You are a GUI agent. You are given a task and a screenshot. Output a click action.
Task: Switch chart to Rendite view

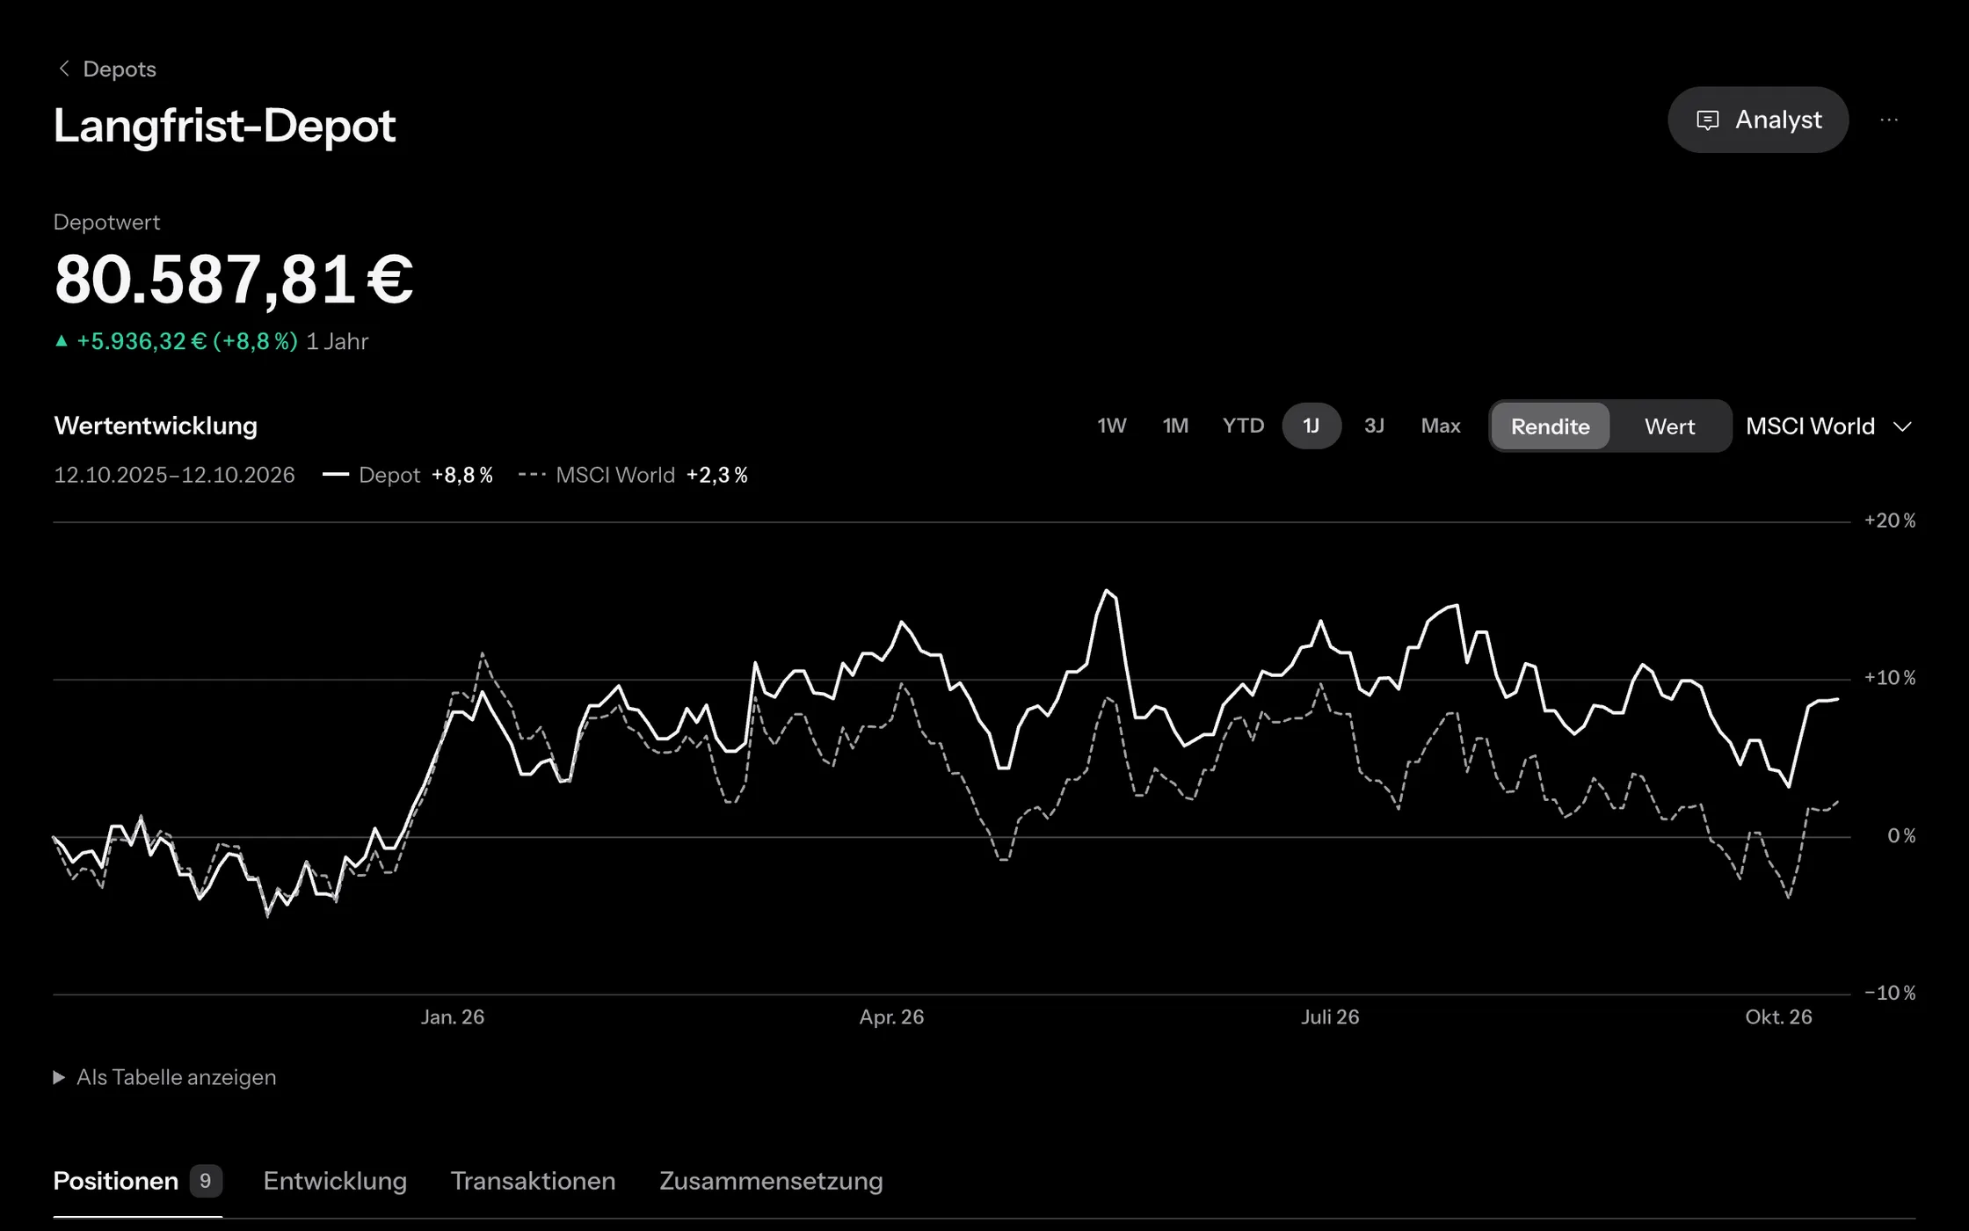click(1551, 426)
